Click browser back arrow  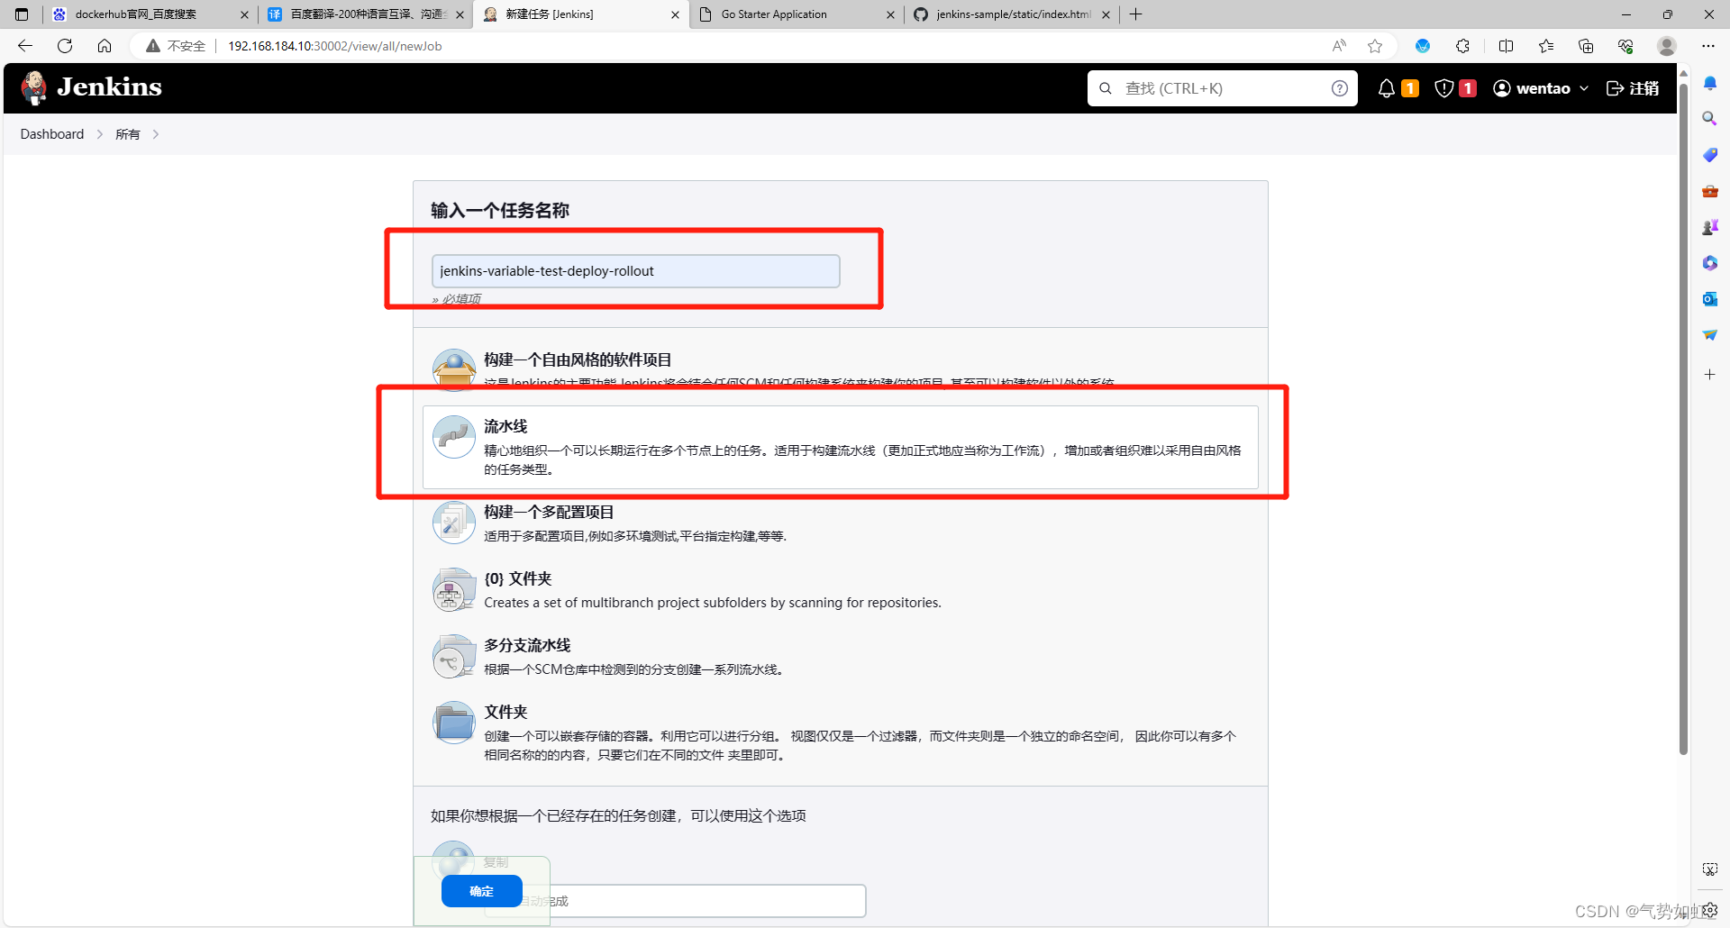(x=25, y=46)
